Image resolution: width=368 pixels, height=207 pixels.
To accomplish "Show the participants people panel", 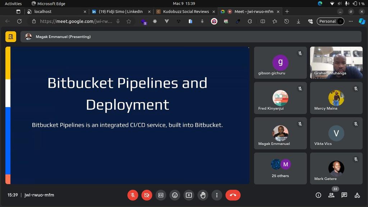I will tap(331, 195).
